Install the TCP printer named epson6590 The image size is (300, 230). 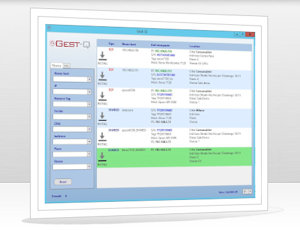pyautogui.click(x=102, y=98)
